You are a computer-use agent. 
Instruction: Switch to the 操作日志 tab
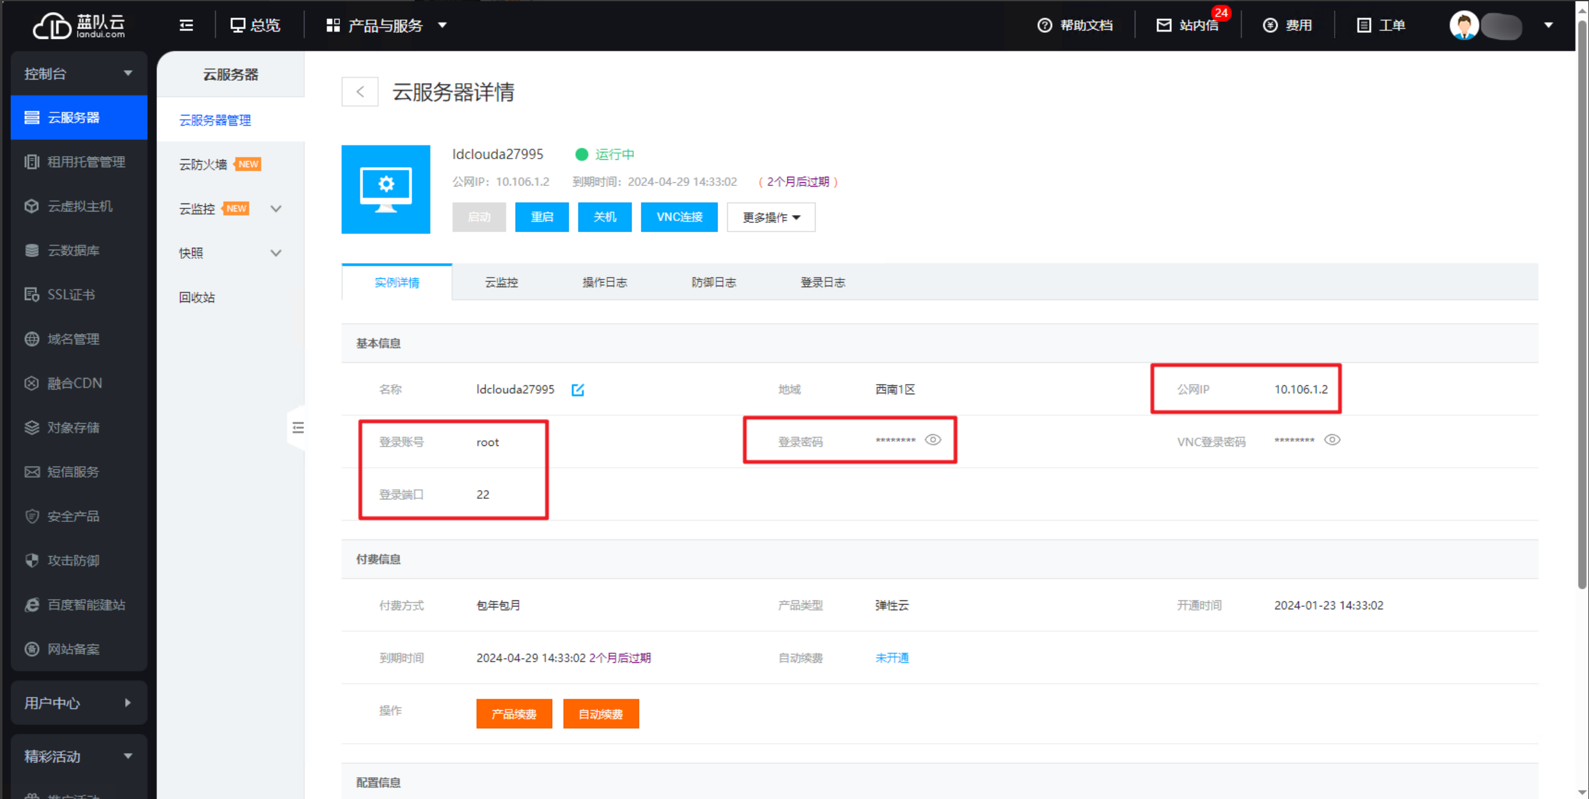pyautogui.click(x=604, y=283)
